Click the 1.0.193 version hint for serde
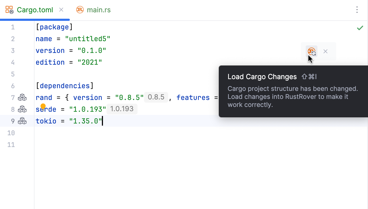 (122, 109)
